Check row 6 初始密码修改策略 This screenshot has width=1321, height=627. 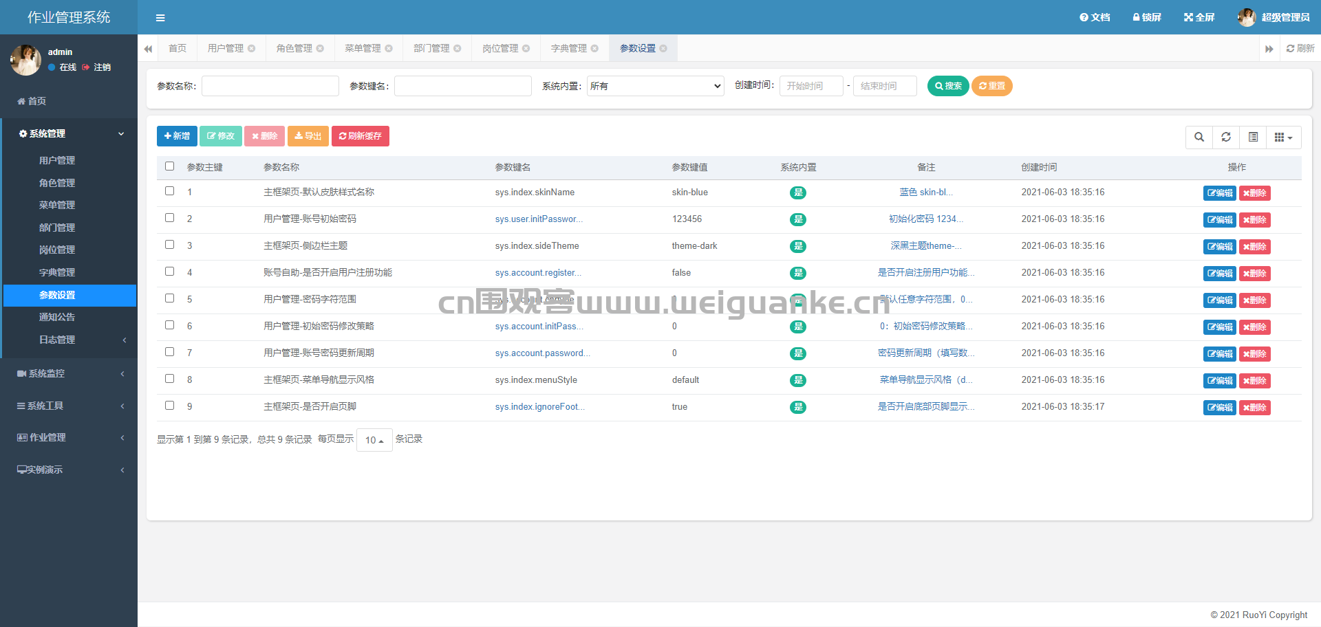point(170,325)
